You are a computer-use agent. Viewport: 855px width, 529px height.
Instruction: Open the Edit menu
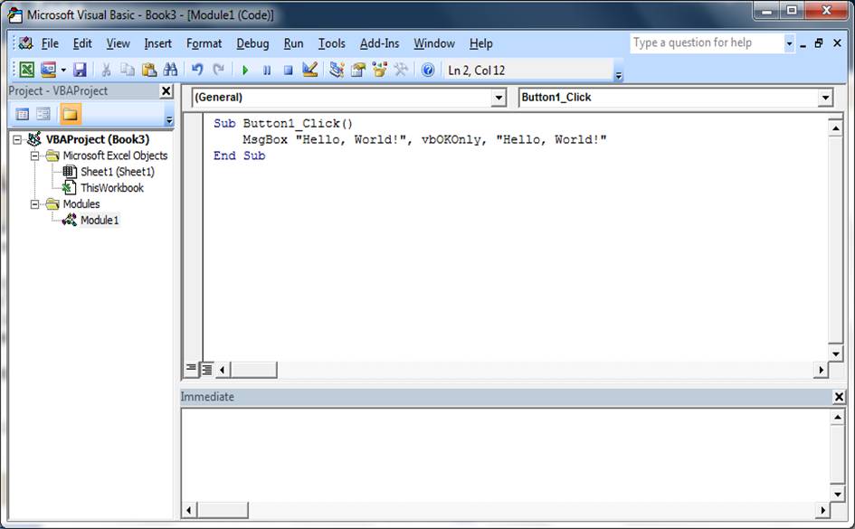[x=82, y=43]
